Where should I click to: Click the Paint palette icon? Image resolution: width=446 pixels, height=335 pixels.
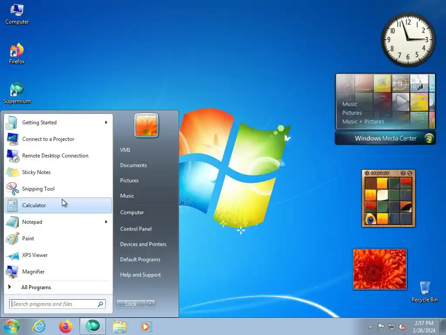click(12, 239)
